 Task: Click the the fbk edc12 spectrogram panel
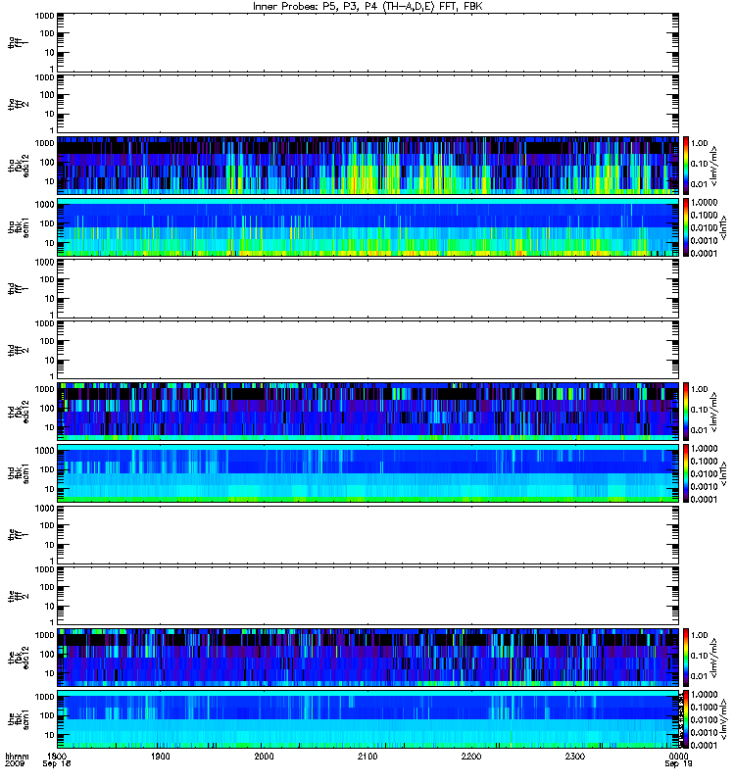(x=368, y=658)
